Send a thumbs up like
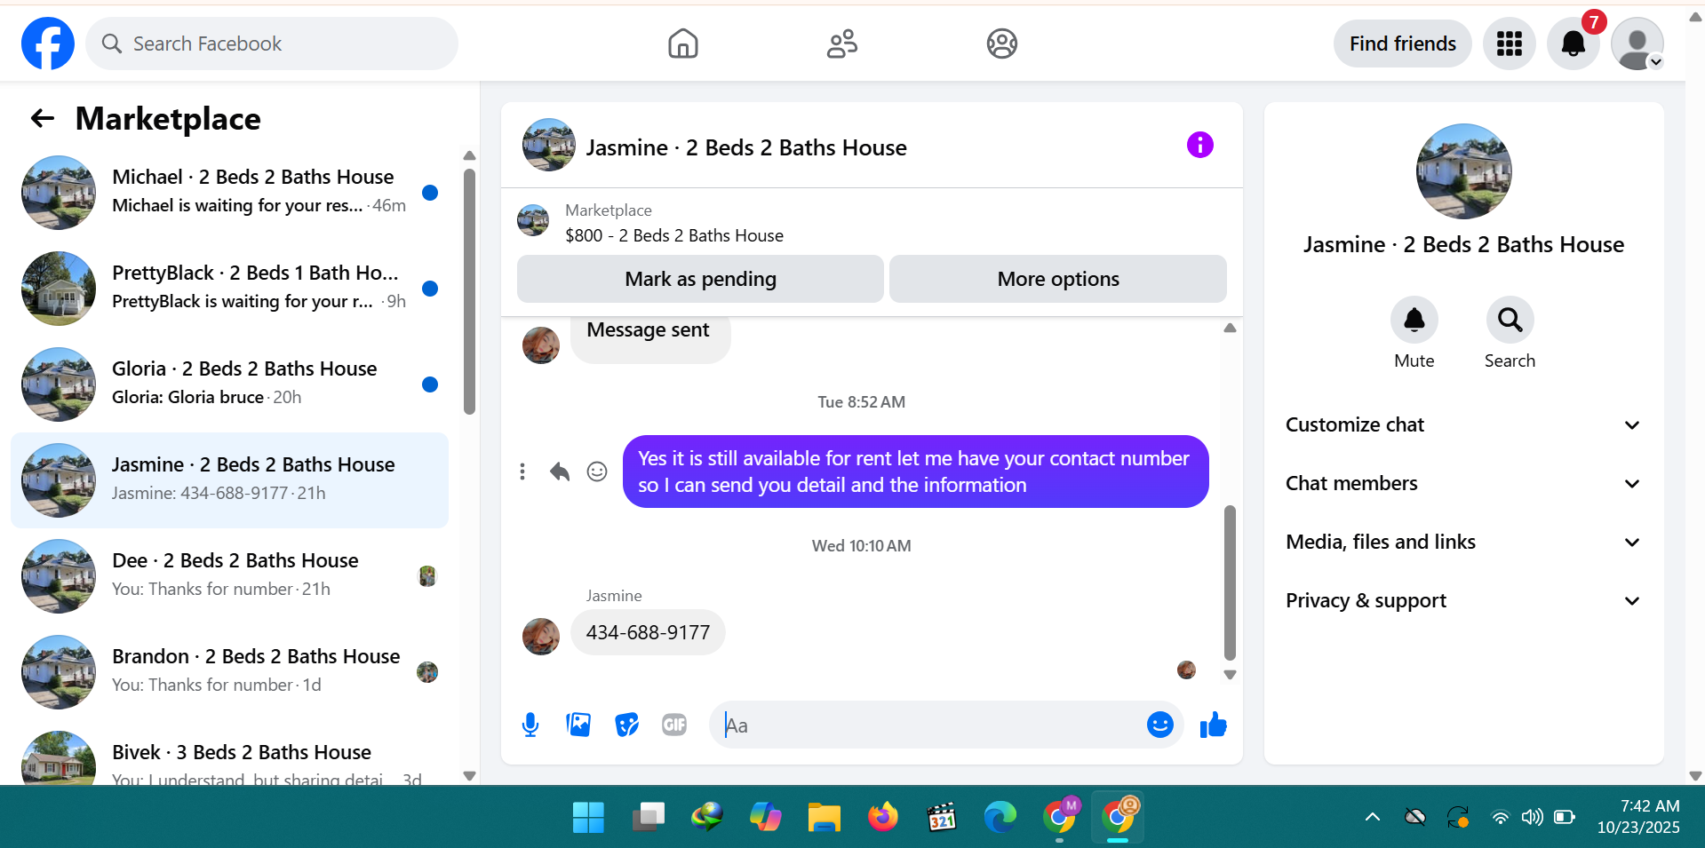The height and width of the screenshot is (848, 1705). (x=1213, y=725)
